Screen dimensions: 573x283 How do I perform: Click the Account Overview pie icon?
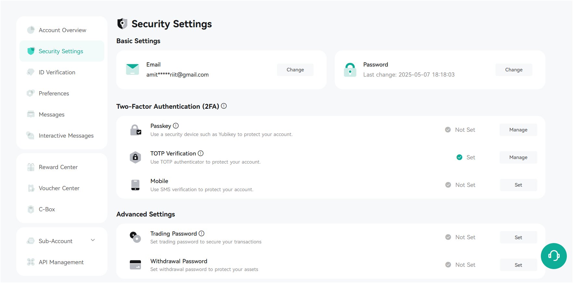pos(31,30)
